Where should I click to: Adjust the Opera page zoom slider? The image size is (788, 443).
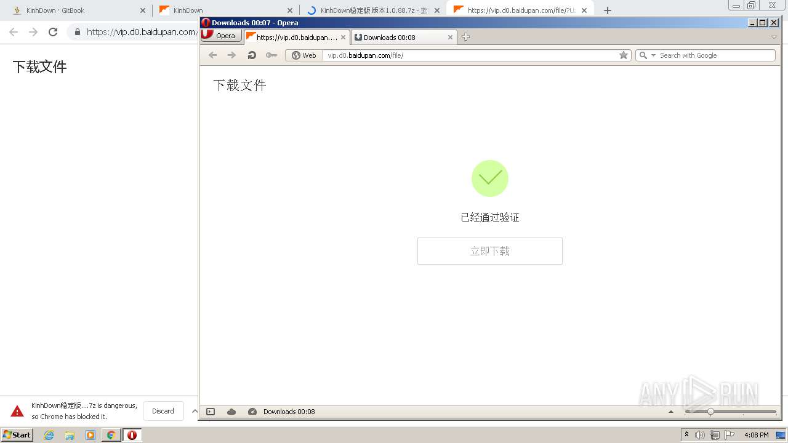pos(731,412)
